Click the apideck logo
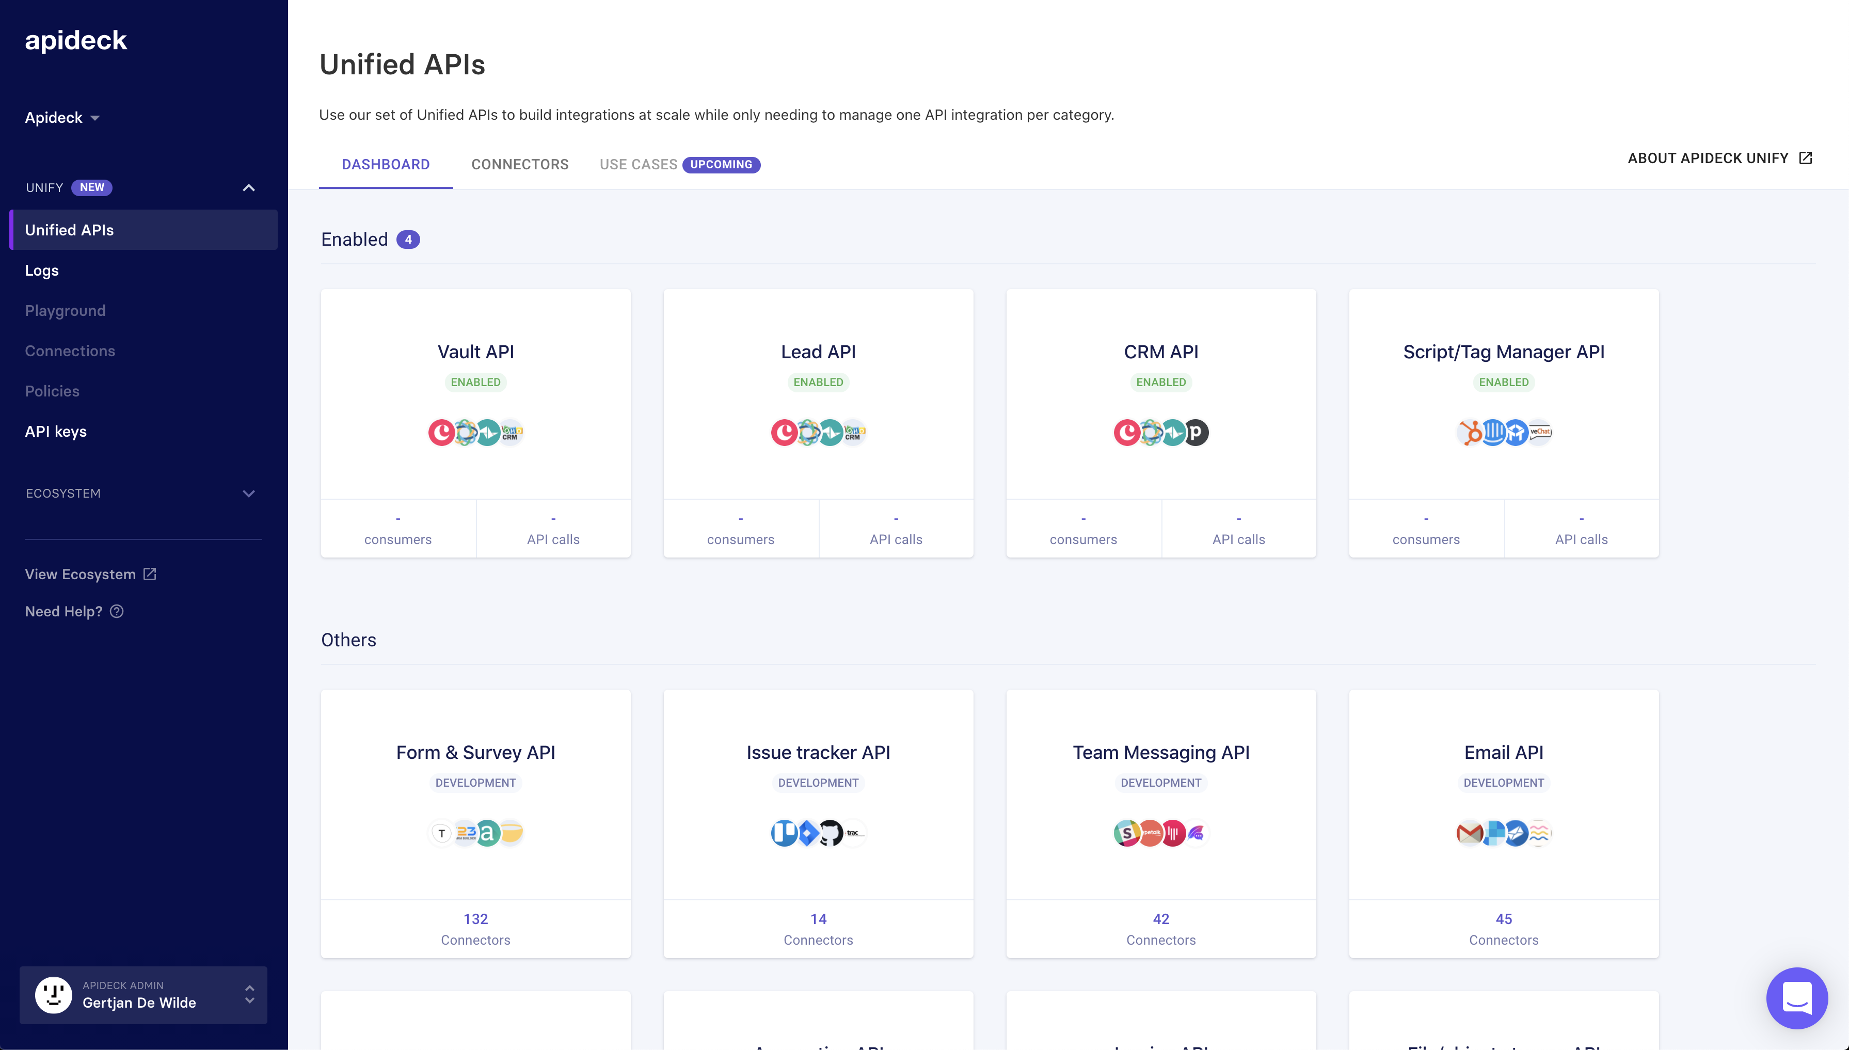 click(x=76, y=40)
